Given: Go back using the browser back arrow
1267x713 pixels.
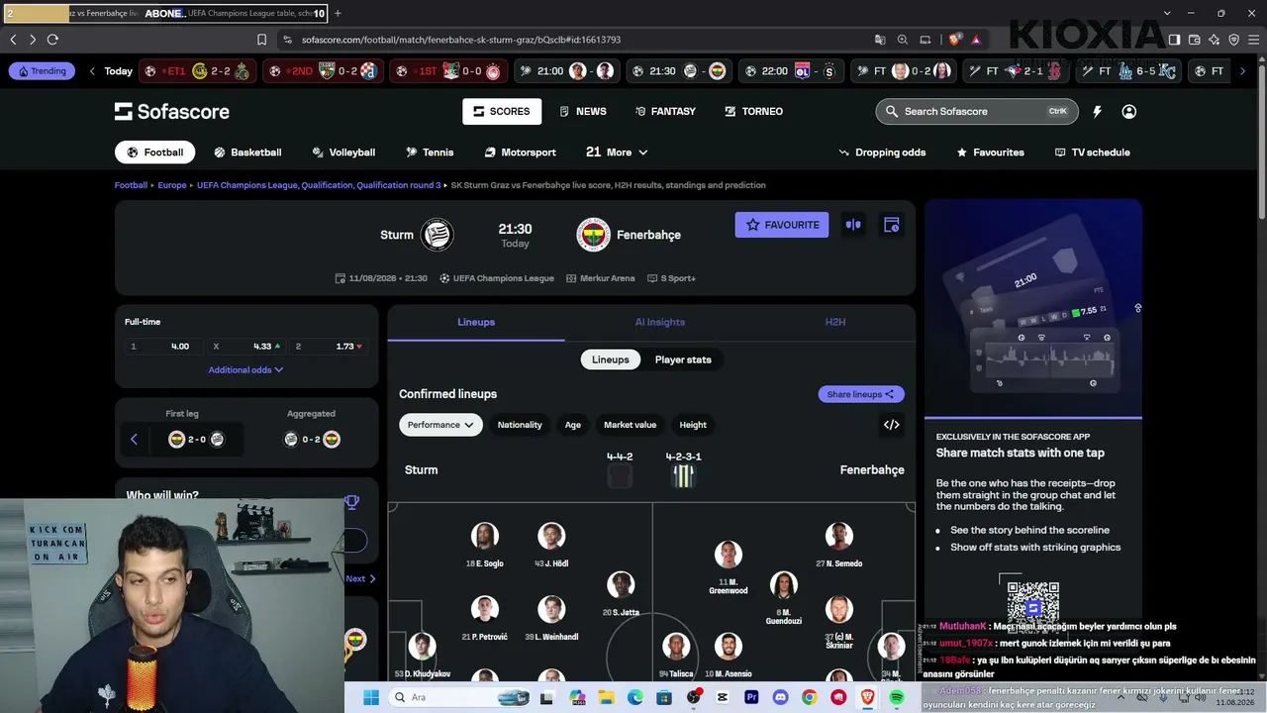Looking at the screenshot, I should point(13,40).
